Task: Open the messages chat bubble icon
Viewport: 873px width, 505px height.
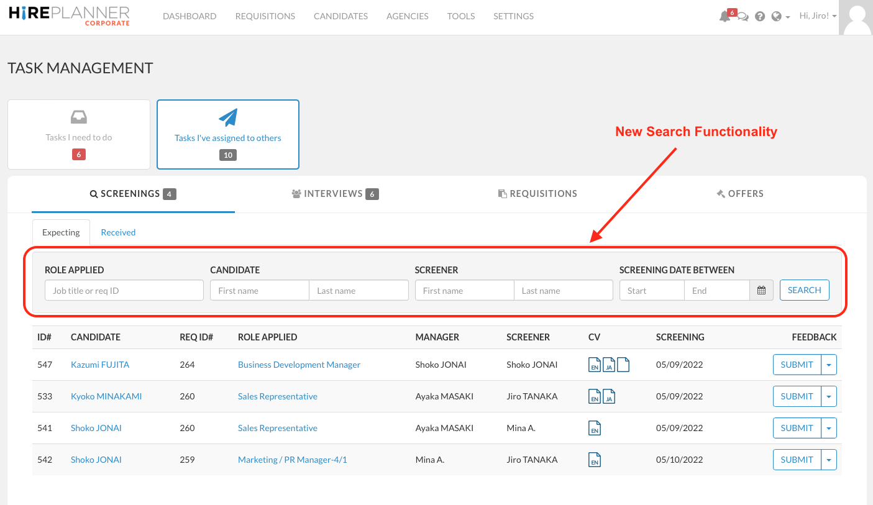Action: pyautogui.click(x=743, y=17)
